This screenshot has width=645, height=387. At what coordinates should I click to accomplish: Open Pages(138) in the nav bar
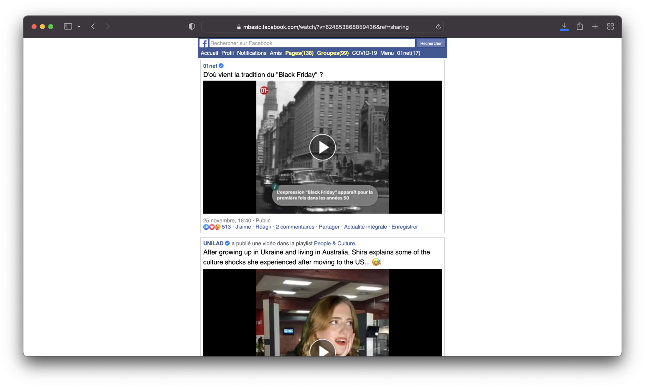click(x=299, y=53)
